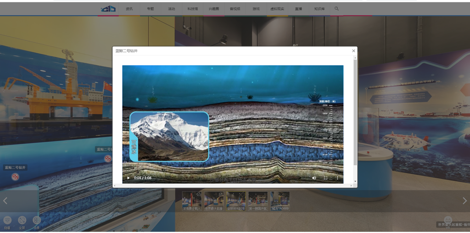Select the 知识库 navigation link
This screenshot has width=470, height=233.
319,9
